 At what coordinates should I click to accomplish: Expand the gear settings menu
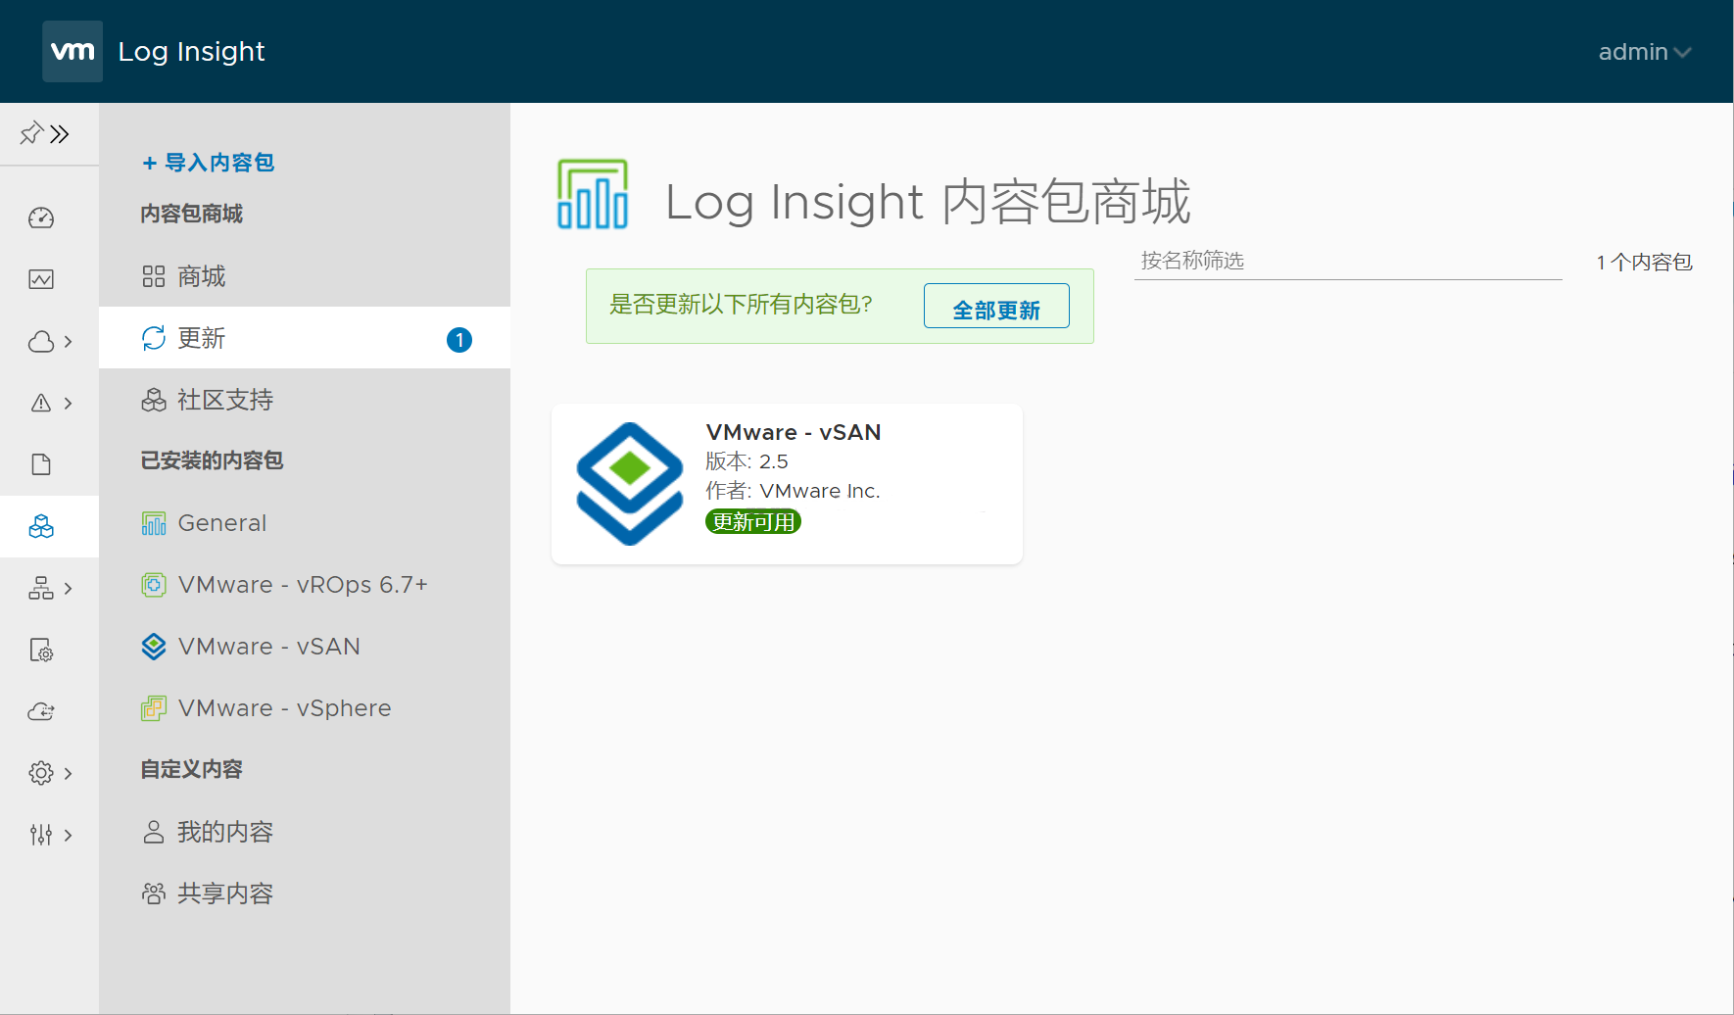pos(50,774)
